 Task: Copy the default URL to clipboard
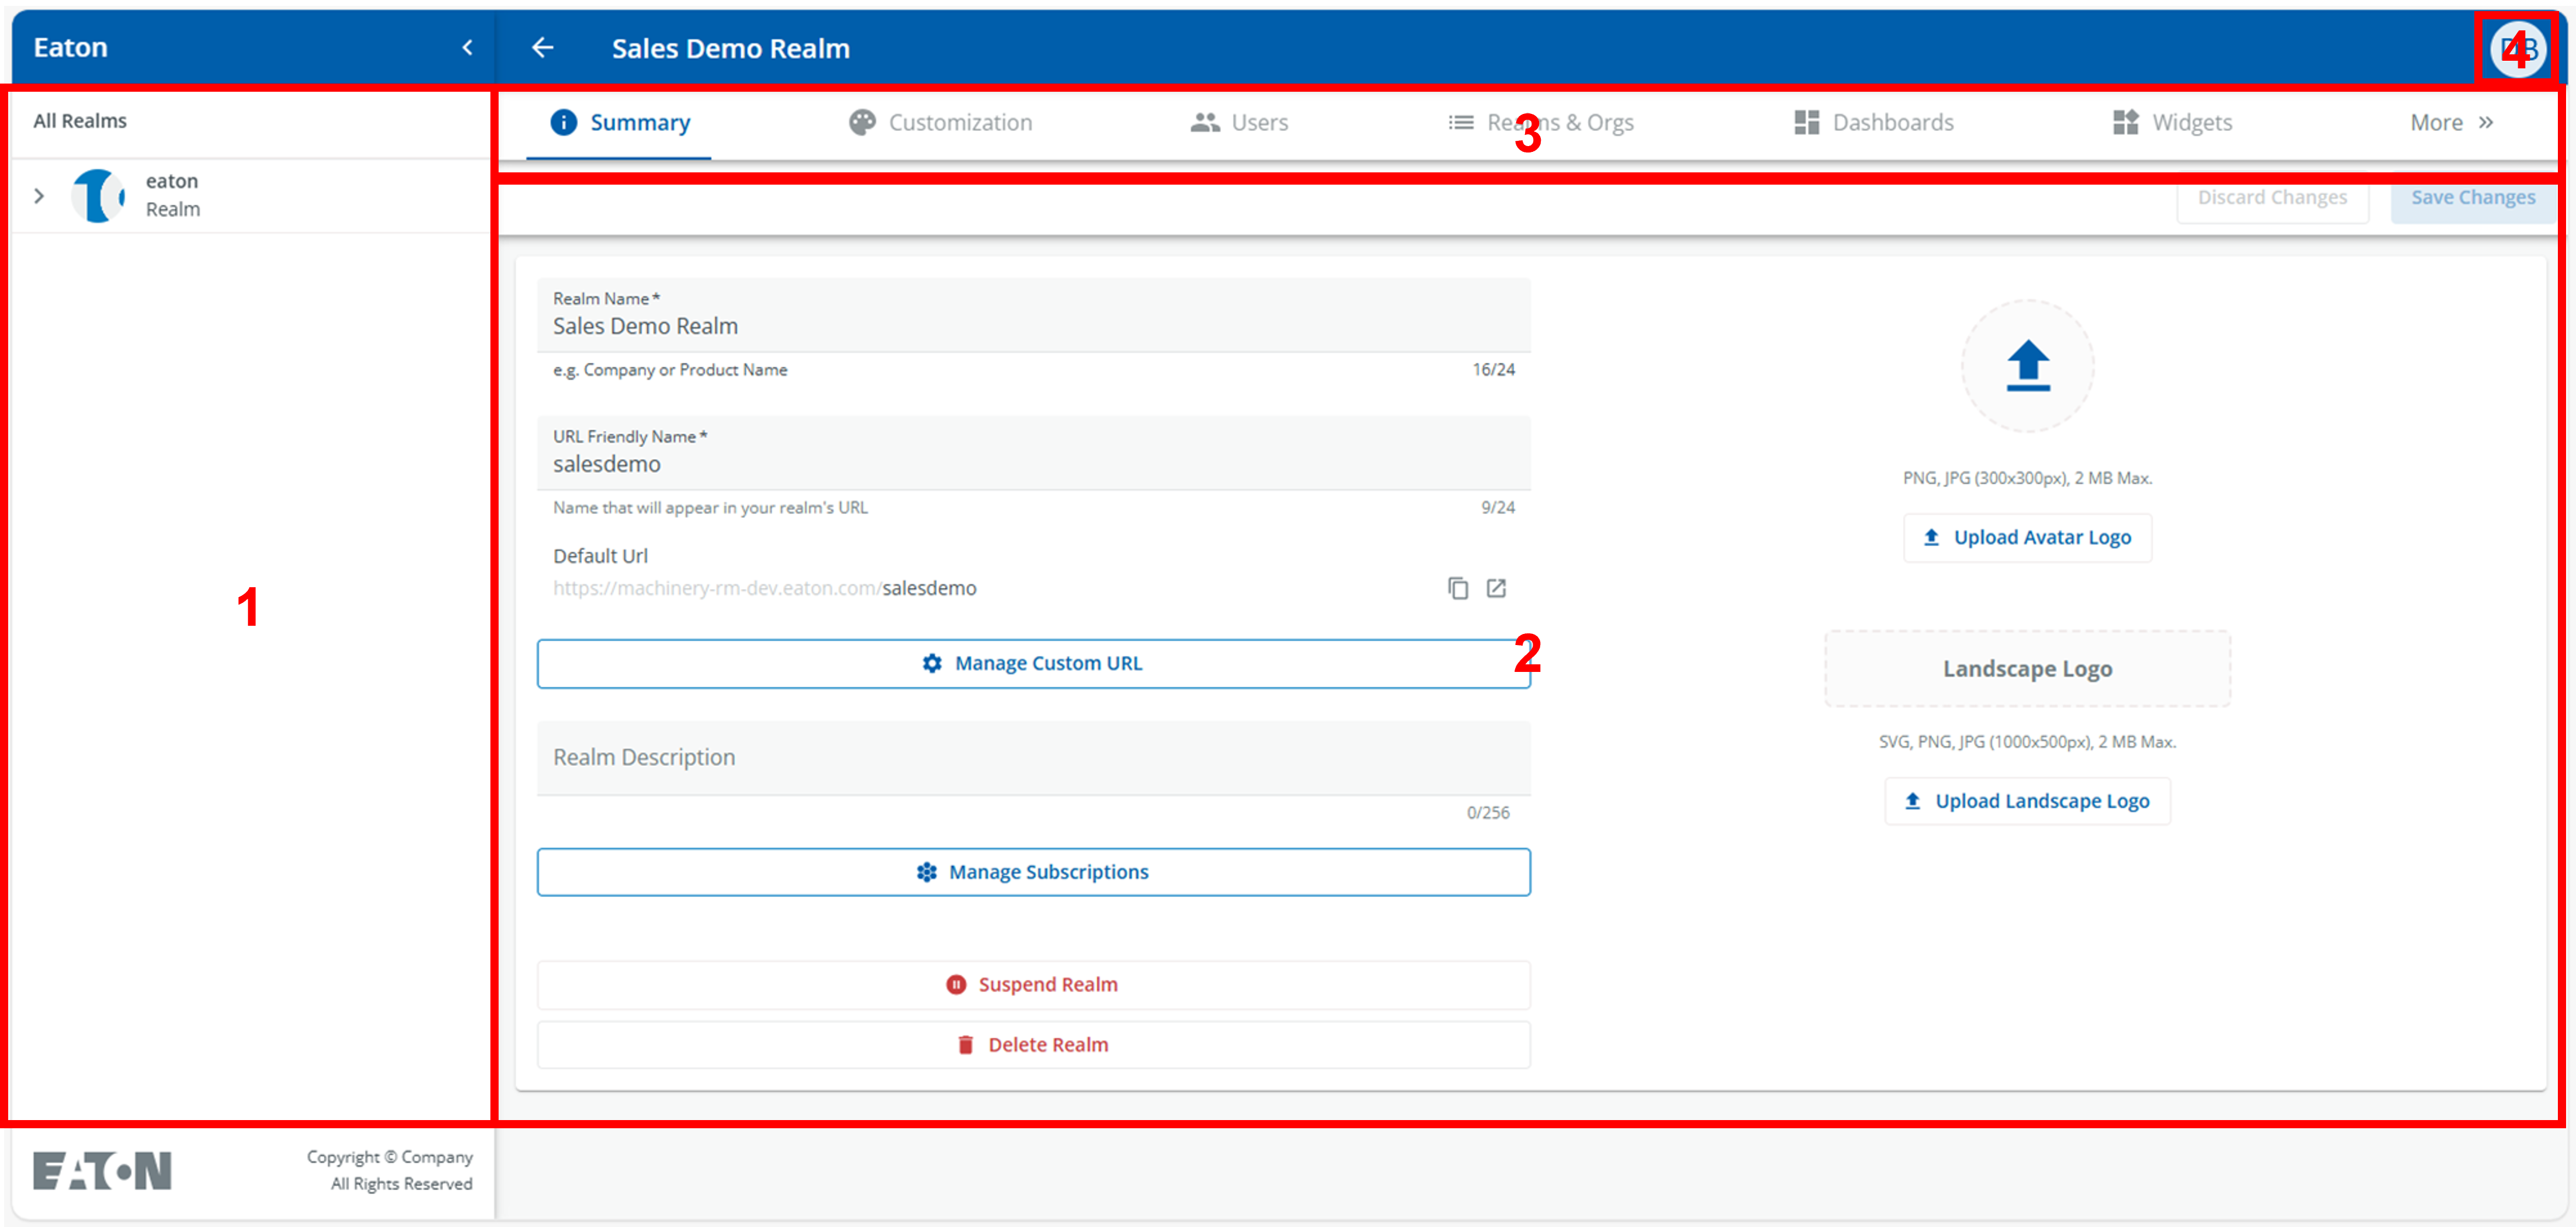tap(1458, 588)
